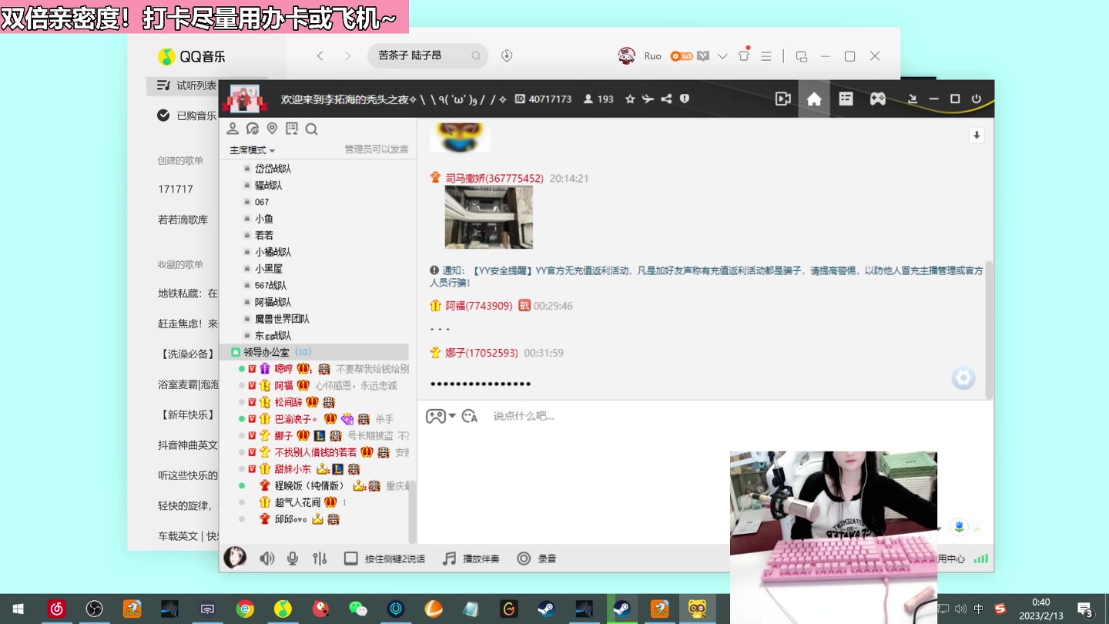Click the video stream camera icon in title bar

coord(782,99)
